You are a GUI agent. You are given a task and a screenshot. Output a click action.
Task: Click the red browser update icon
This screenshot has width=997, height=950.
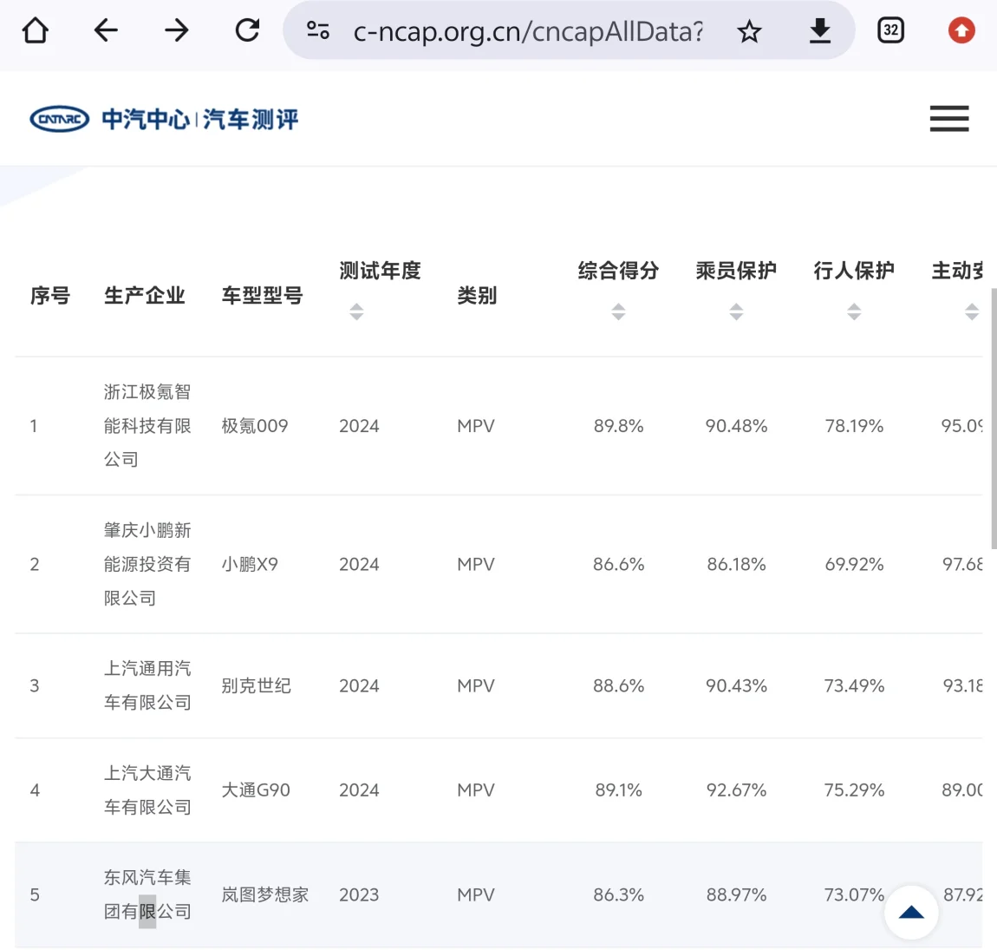click(961, 31)
